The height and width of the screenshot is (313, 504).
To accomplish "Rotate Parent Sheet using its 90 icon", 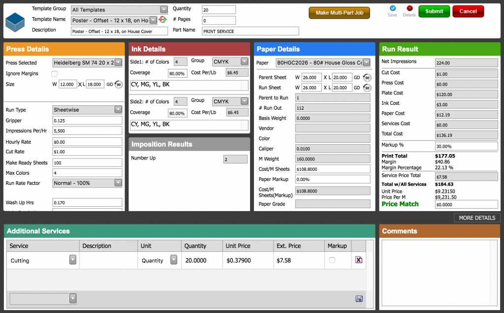I will [366, 77].
